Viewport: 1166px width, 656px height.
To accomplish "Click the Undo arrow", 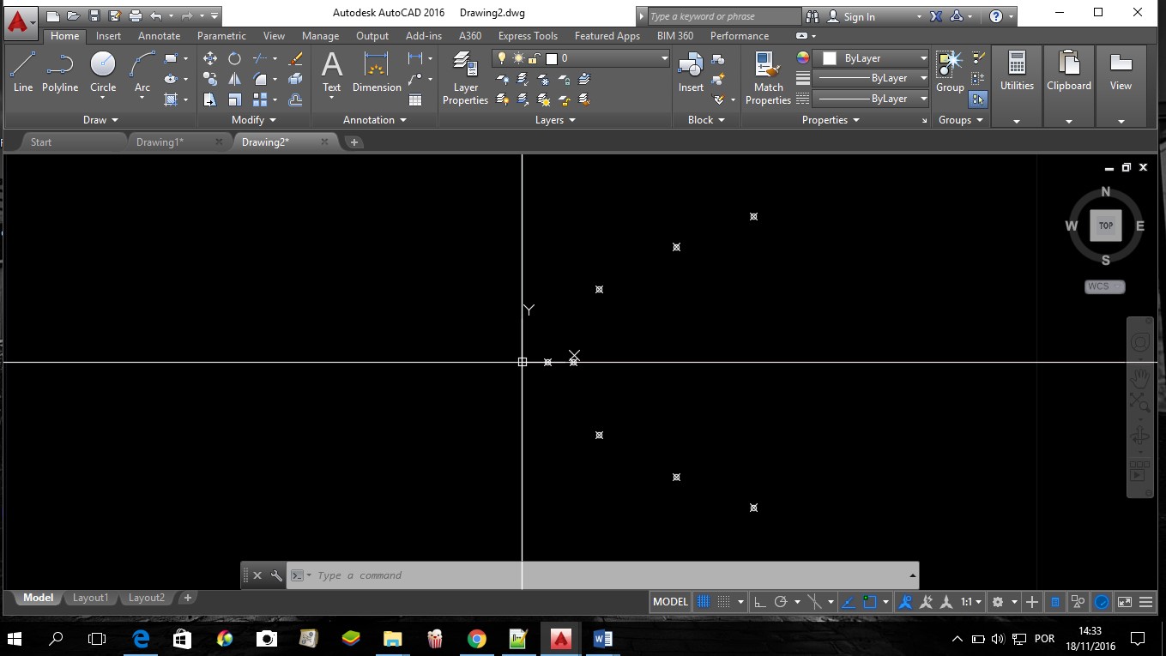I will pyautogui.click(x=155, y=15).
